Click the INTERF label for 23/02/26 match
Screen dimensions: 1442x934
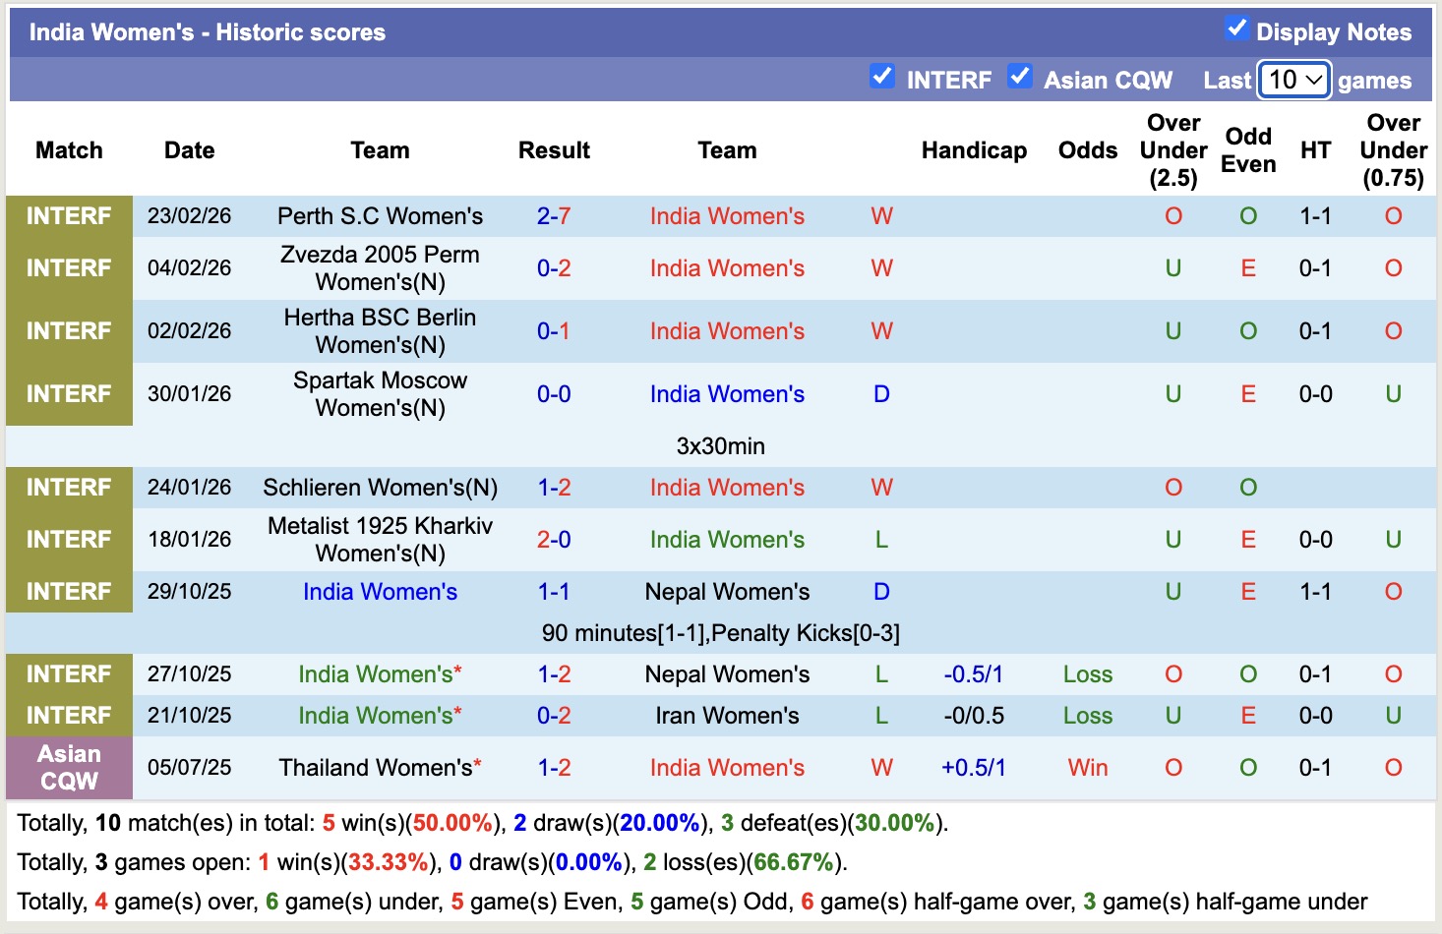coord(69,216)
